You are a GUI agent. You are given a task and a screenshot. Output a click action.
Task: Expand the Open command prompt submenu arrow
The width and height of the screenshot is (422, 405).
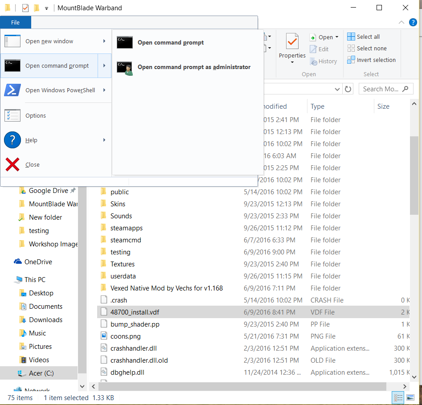[104, 65]
